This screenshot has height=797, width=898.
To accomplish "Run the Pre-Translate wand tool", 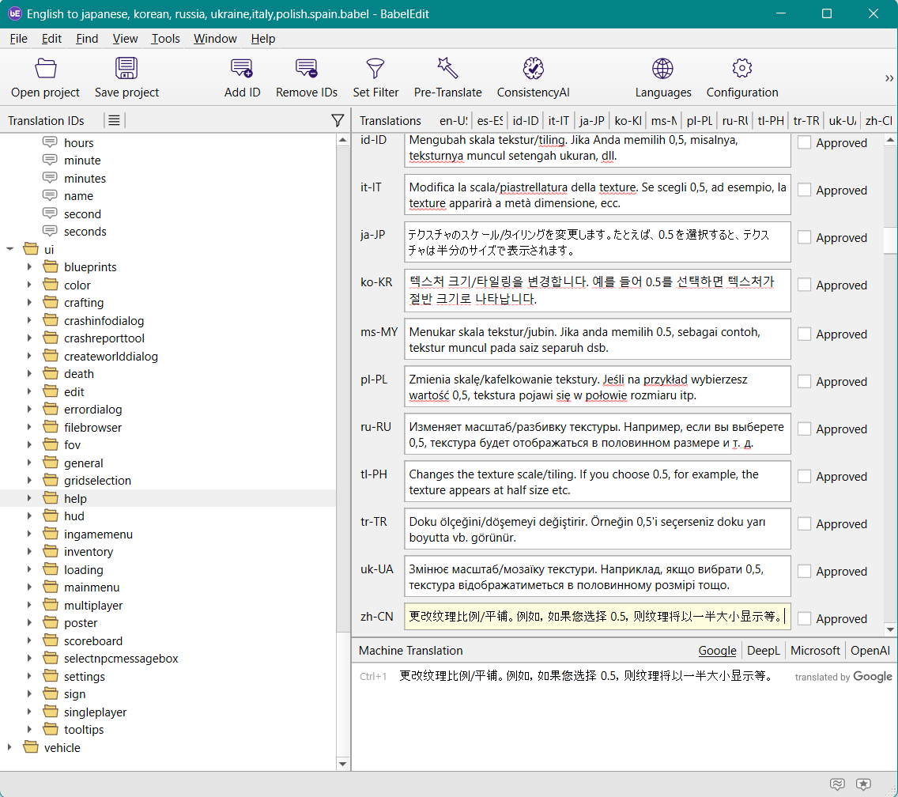I will pyautogui.click(x=447, y=69).
